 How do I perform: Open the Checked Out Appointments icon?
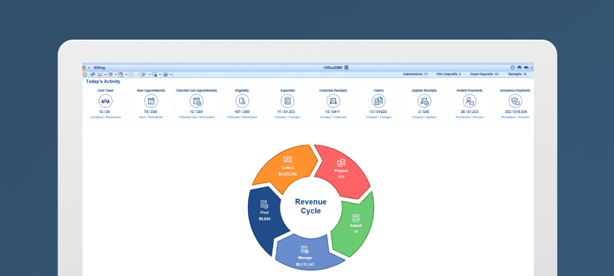coord(197,101)
